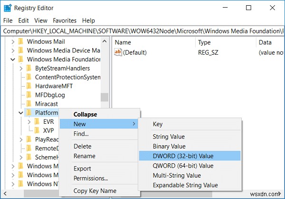Screen dimensions: 285x199
Task: Expand the SchemeH key
Action: tap(21, 158)
